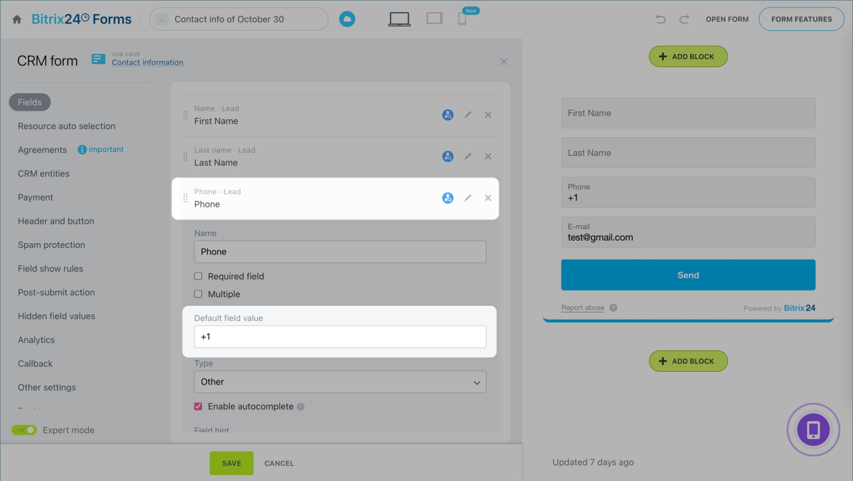Switch to mobile phone preview icon
Image resolution: width=853 pixels, height=481 pixels.
pyautogui.click(x=462, y=19)
